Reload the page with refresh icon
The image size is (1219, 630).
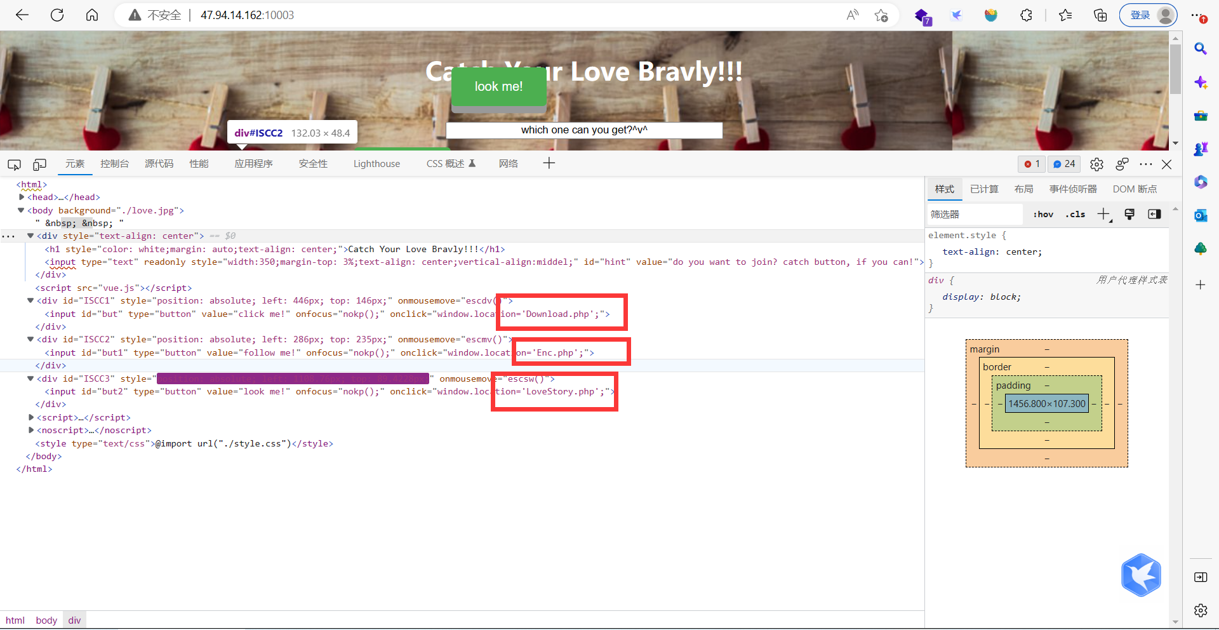57,15
